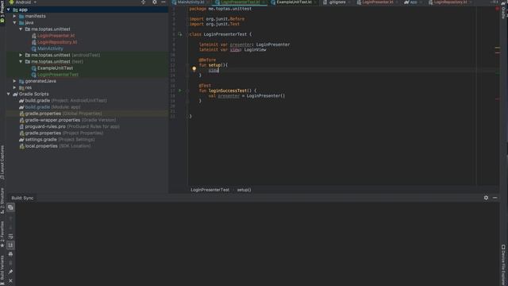The image size is (508, 286).
Task: Switch to the LoginPresenterTest.kt editor tab
Action: coord(240,2)
